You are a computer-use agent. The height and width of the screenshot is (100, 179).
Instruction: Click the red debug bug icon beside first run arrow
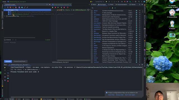tap(55, 7)
